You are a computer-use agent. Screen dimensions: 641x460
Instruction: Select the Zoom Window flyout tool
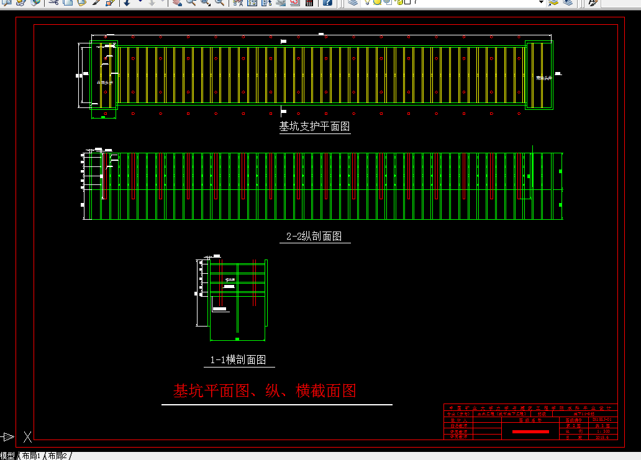coord(205,2)
